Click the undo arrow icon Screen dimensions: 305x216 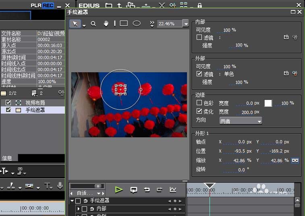(147, 190)
